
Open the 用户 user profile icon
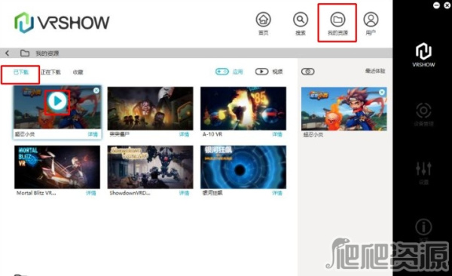[x=371, y=20]
